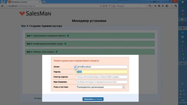Bookmark this page with star outline icon
Viewport: 187px width, 105px height.
[101, 6]
